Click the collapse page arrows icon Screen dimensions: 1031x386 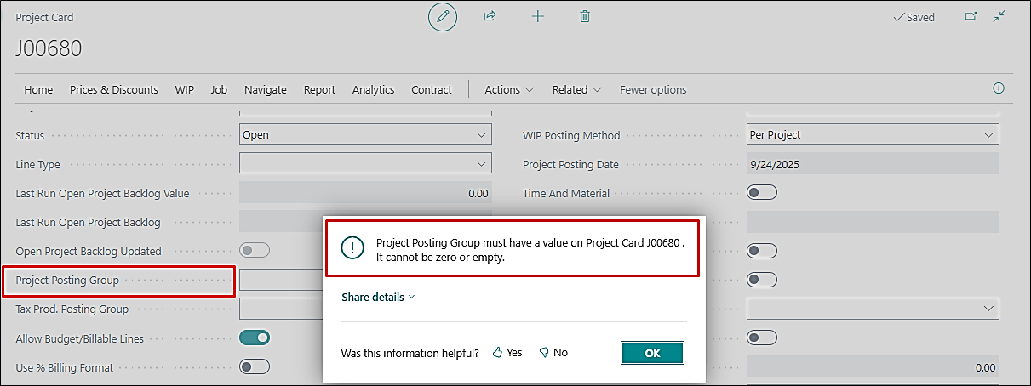pyautogui.click(x=999, y=16)
